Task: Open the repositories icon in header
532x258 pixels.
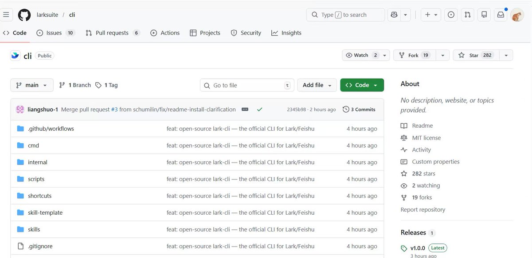Action: [484, 15]
